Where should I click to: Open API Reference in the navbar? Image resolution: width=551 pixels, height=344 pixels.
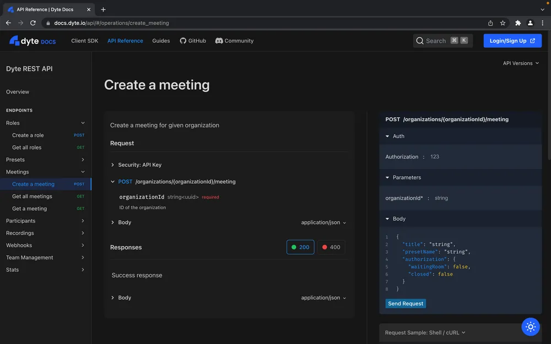coord(125,41)
